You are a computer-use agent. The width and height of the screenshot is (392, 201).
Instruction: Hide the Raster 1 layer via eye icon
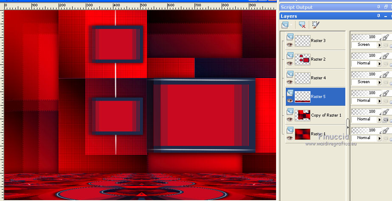(290, 138)
